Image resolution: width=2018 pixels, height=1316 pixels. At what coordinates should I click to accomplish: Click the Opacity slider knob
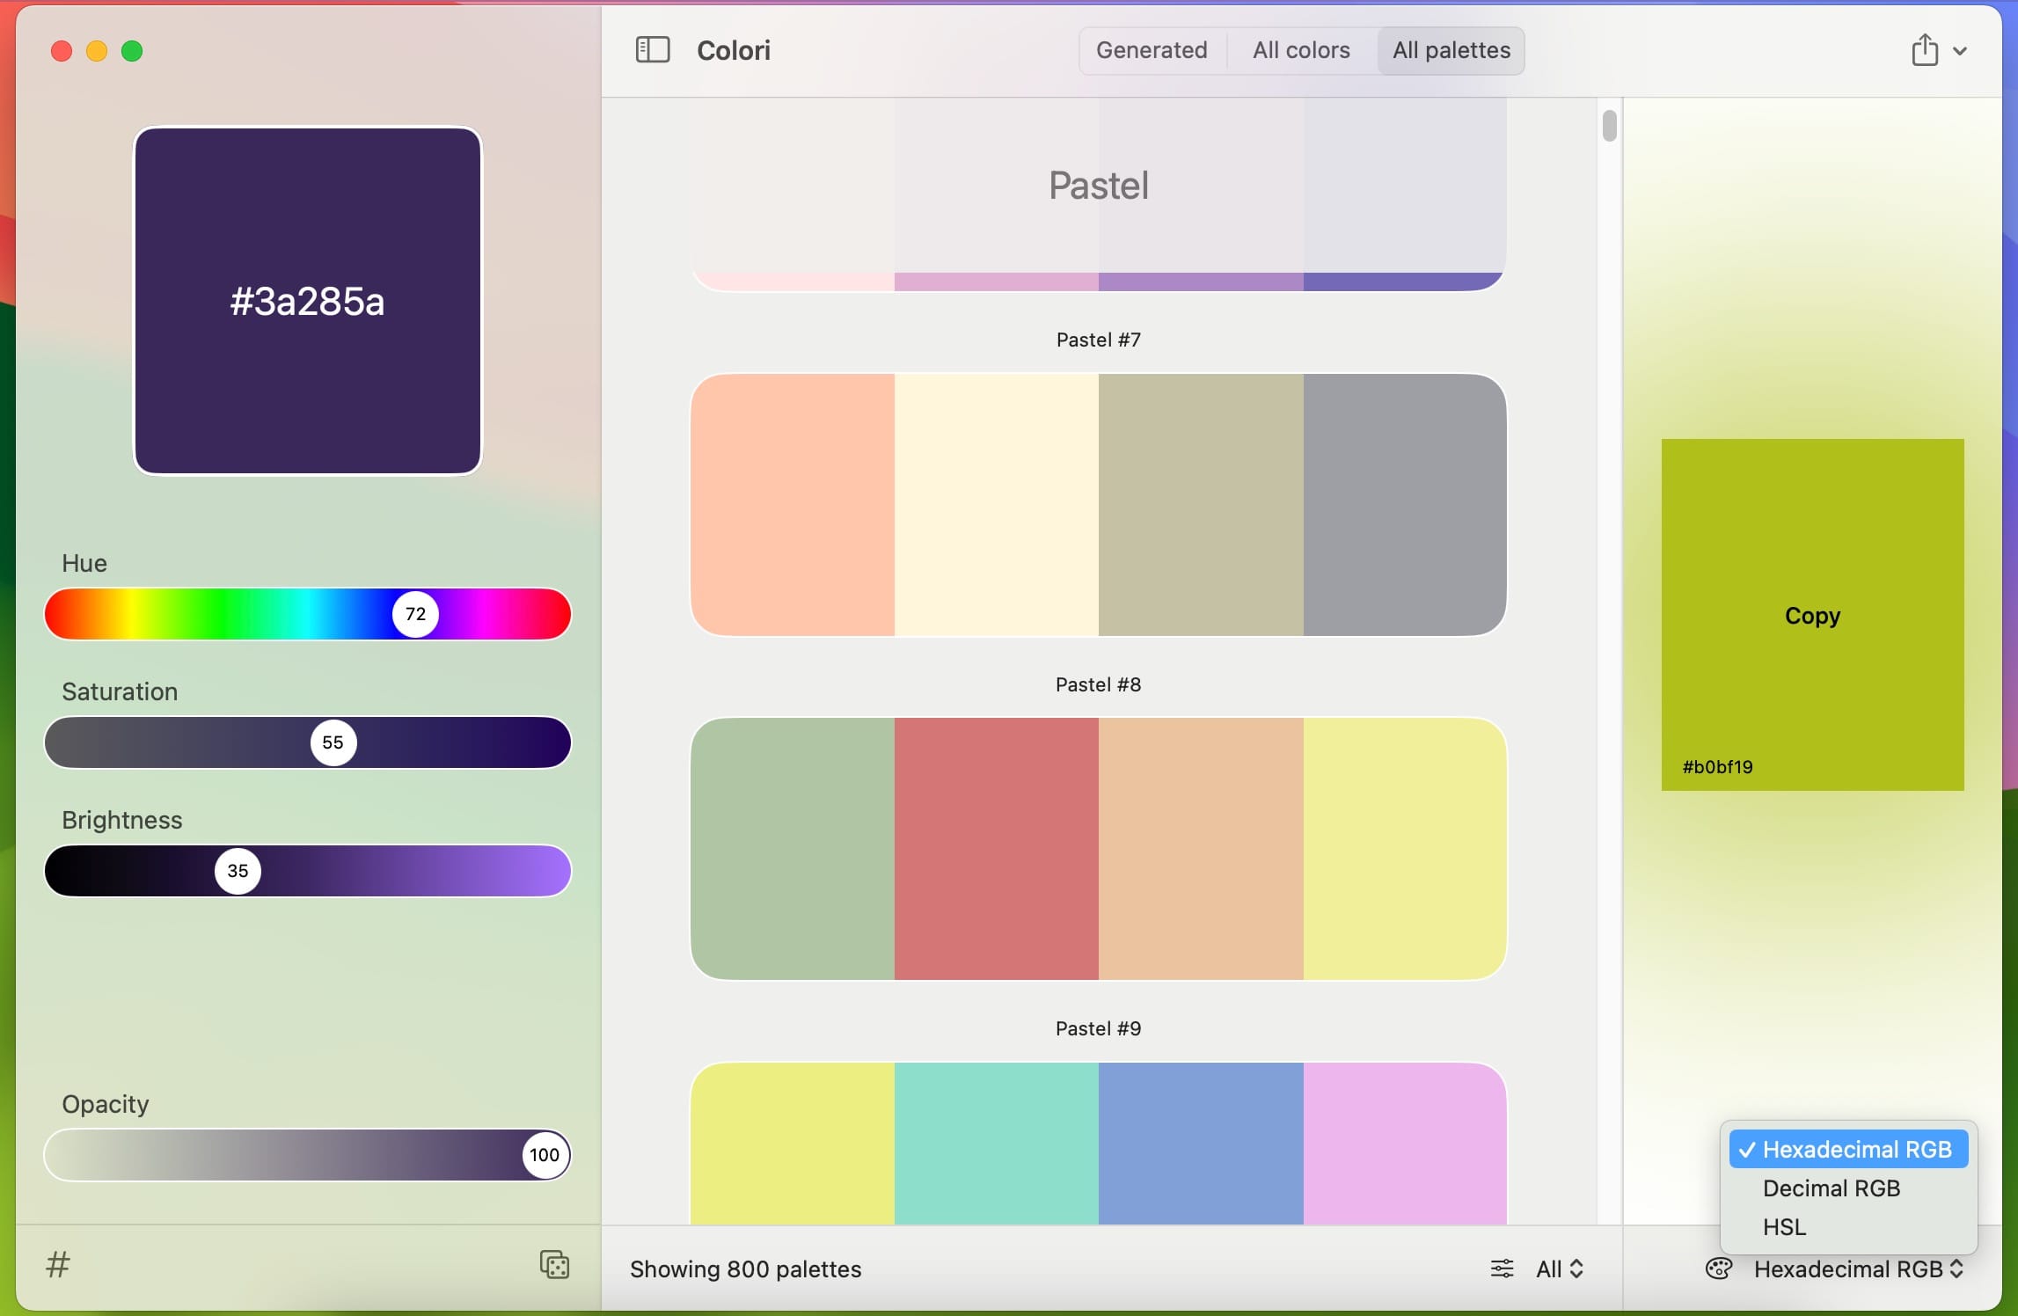[x=545, y=1155]
